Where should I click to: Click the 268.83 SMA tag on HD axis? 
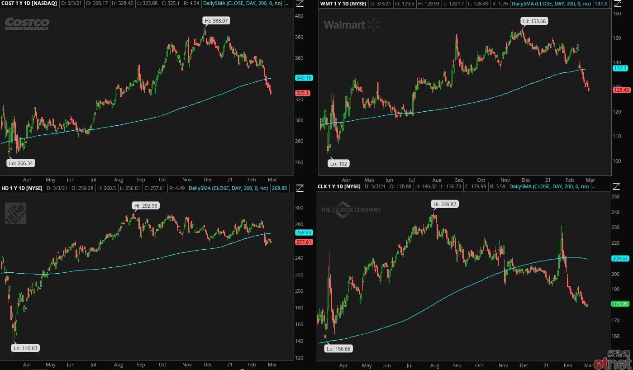click(304, 232)
